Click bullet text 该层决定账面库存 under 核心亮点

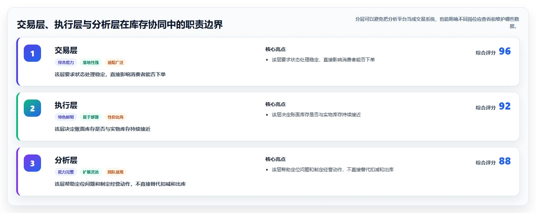(316, 115)
